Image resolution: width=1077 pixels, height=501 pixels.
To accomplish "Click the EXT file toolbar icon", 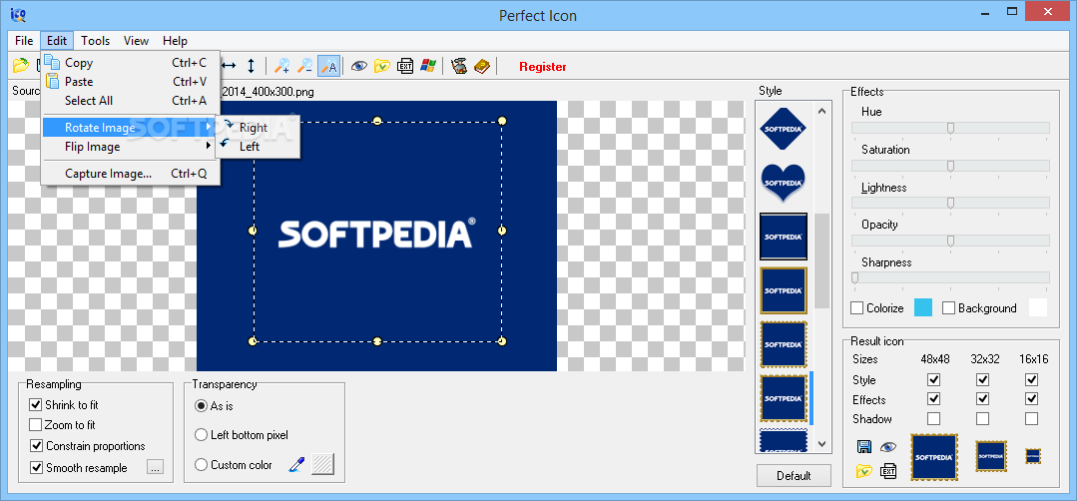I will (x=405, y=66).
